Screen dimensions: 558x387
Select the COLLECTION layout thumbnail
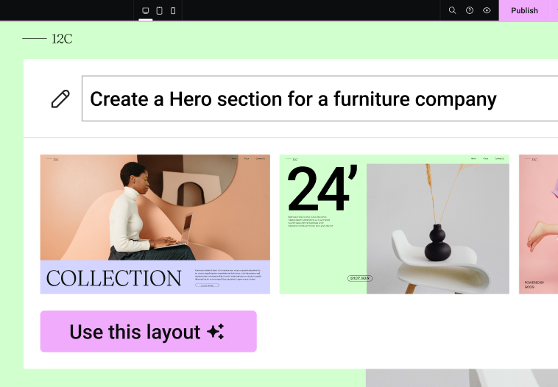(155, 224)
